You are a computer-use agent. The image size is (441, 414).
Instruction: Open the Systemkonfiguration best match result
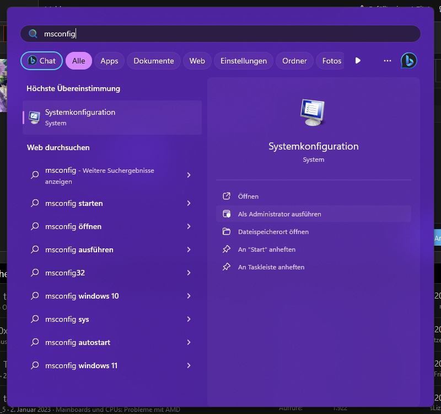(112, 118)
